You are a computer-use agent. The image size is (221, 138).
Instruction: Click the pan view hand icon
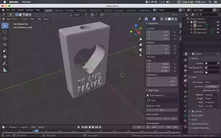coord(141,44)
